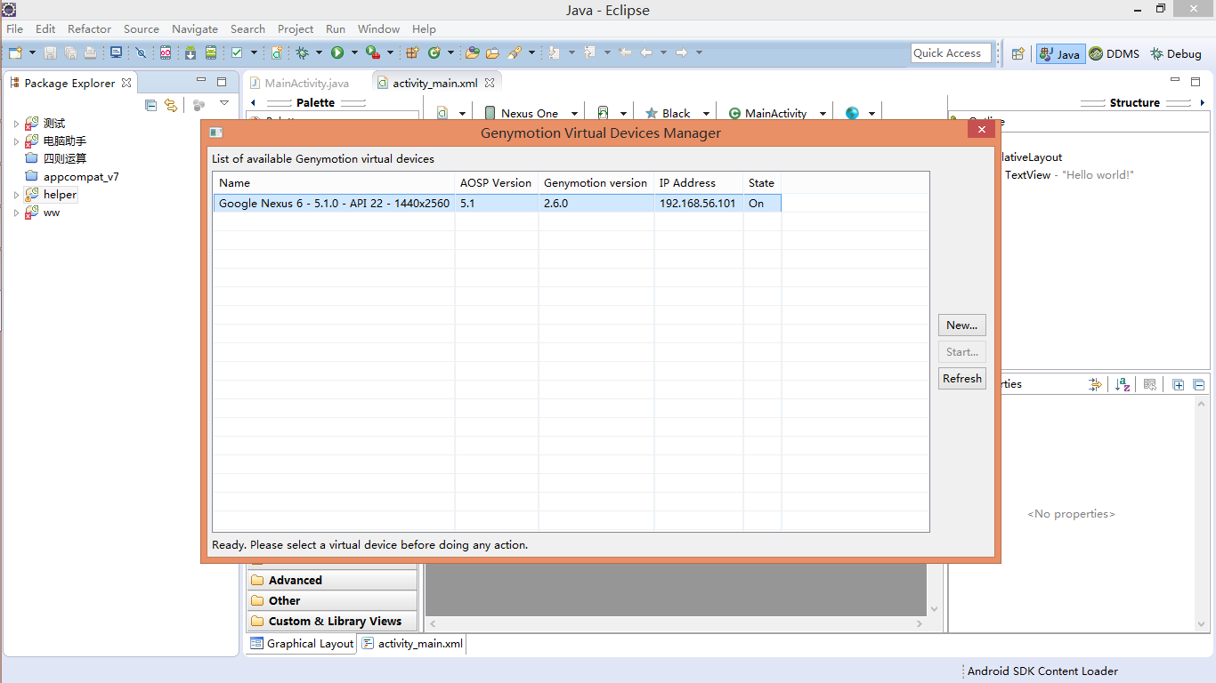Open the Android Virtual Device Manager icon
Viewport: 1216px width, 683px height.
click(211, 53)
